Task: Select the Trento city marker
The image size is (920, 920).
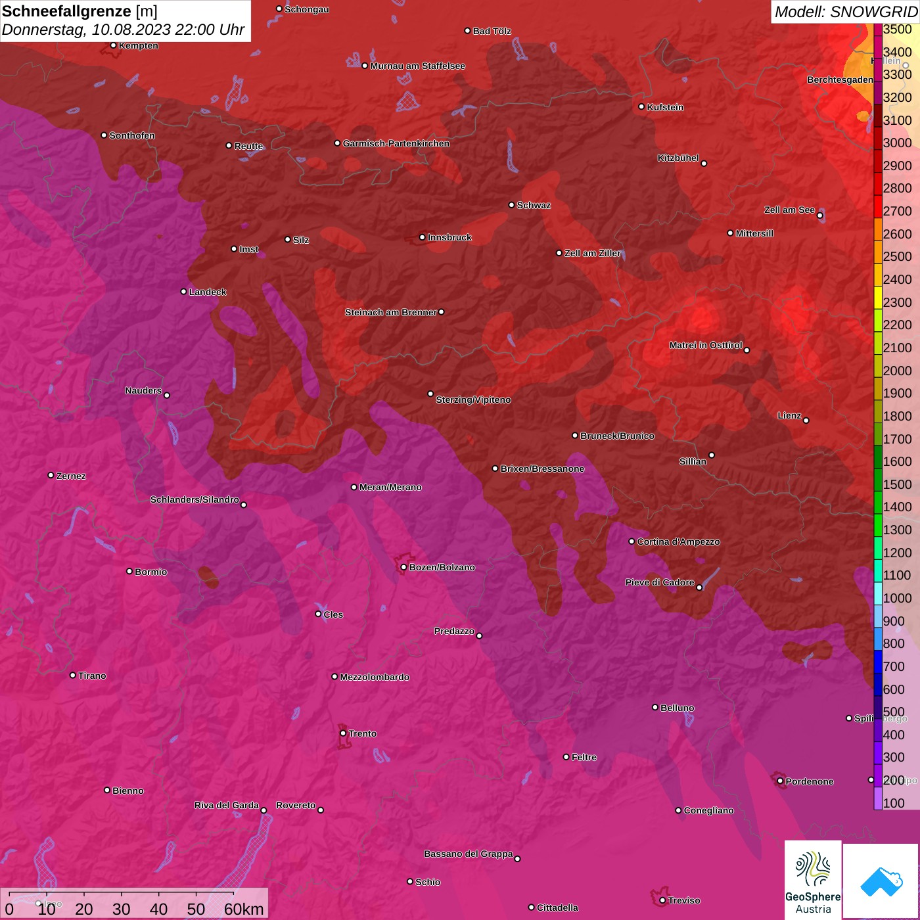Action: click(343, 733)
